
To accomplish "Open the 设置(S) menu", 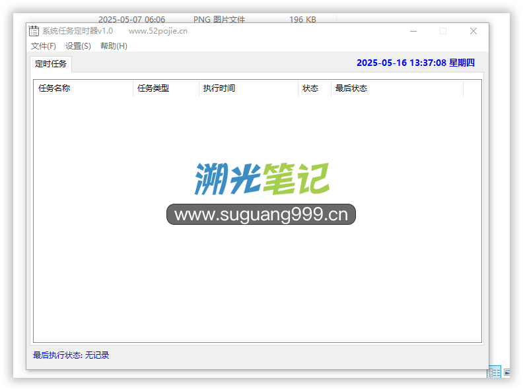I will (x=78, y=46).
